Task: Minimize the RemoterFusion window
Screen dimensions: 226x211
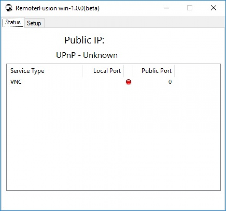Action: [x=166, y=8]
